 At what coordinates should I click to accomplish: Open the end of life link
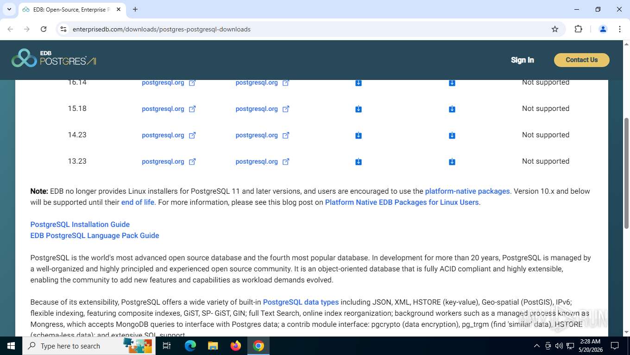coord(138,202)
